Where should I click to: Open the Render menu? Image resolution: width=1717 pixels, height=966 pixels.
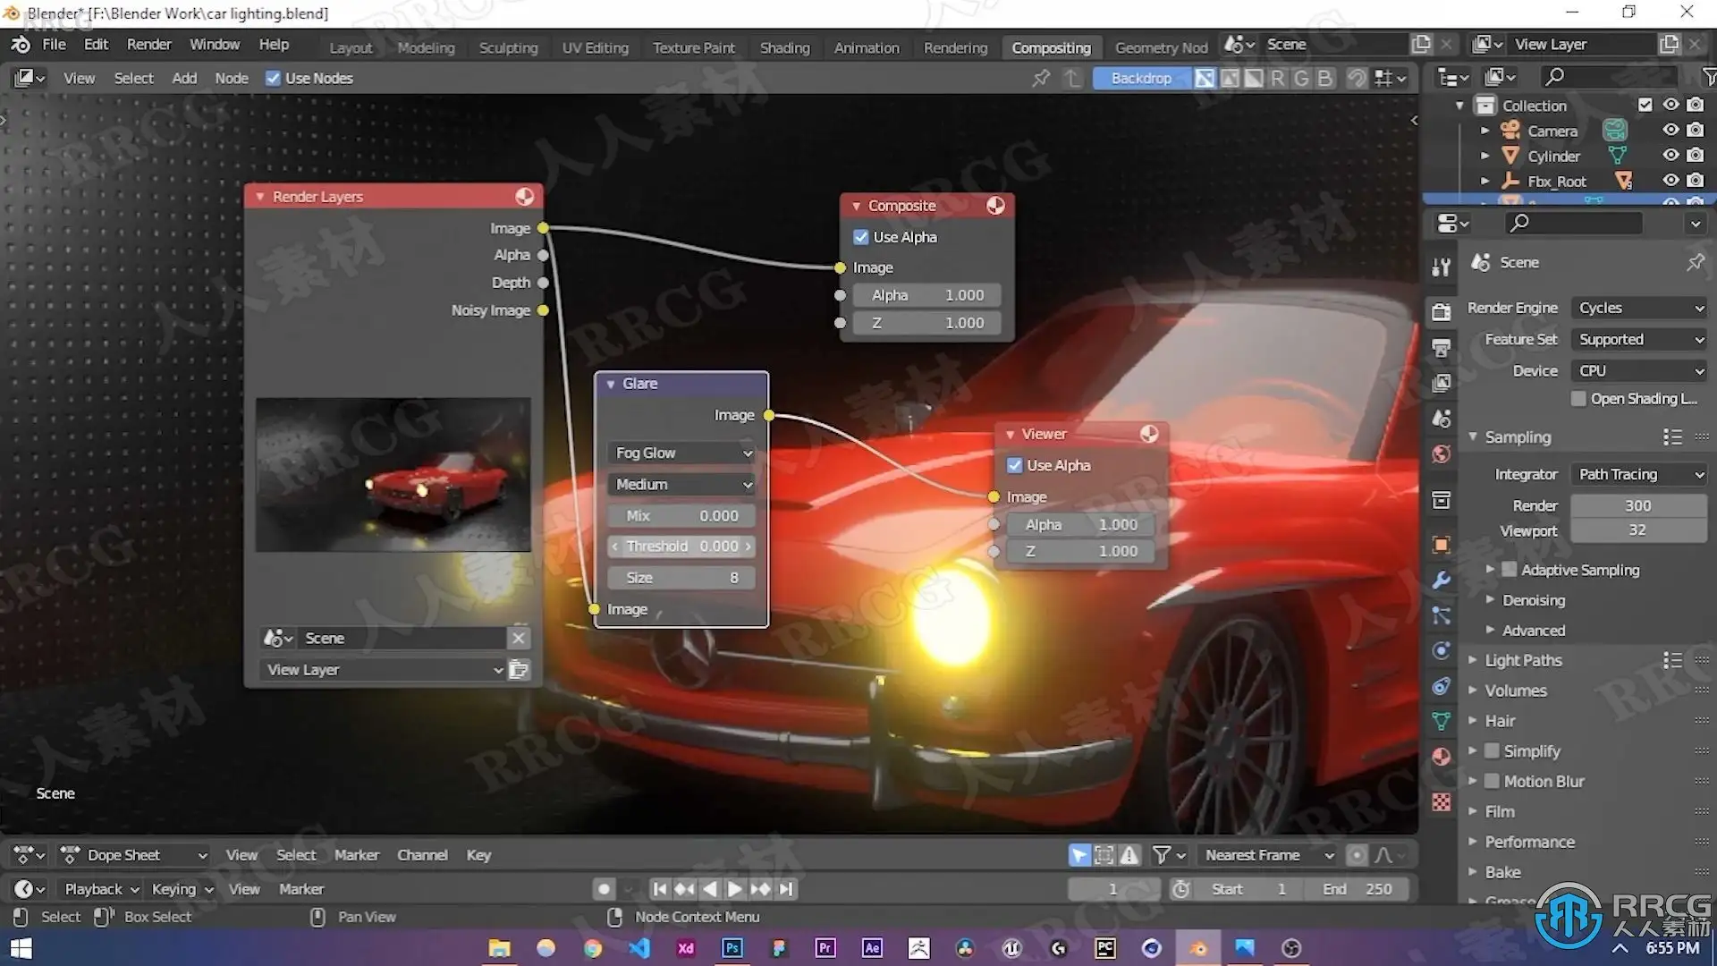(148, 45)
